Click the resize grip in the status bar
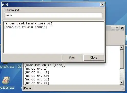Viewport: 127px width, 93px height. [123, 89]
